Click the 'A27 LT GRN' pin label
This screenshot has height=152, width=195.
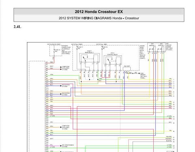click(x=50, y=116)
